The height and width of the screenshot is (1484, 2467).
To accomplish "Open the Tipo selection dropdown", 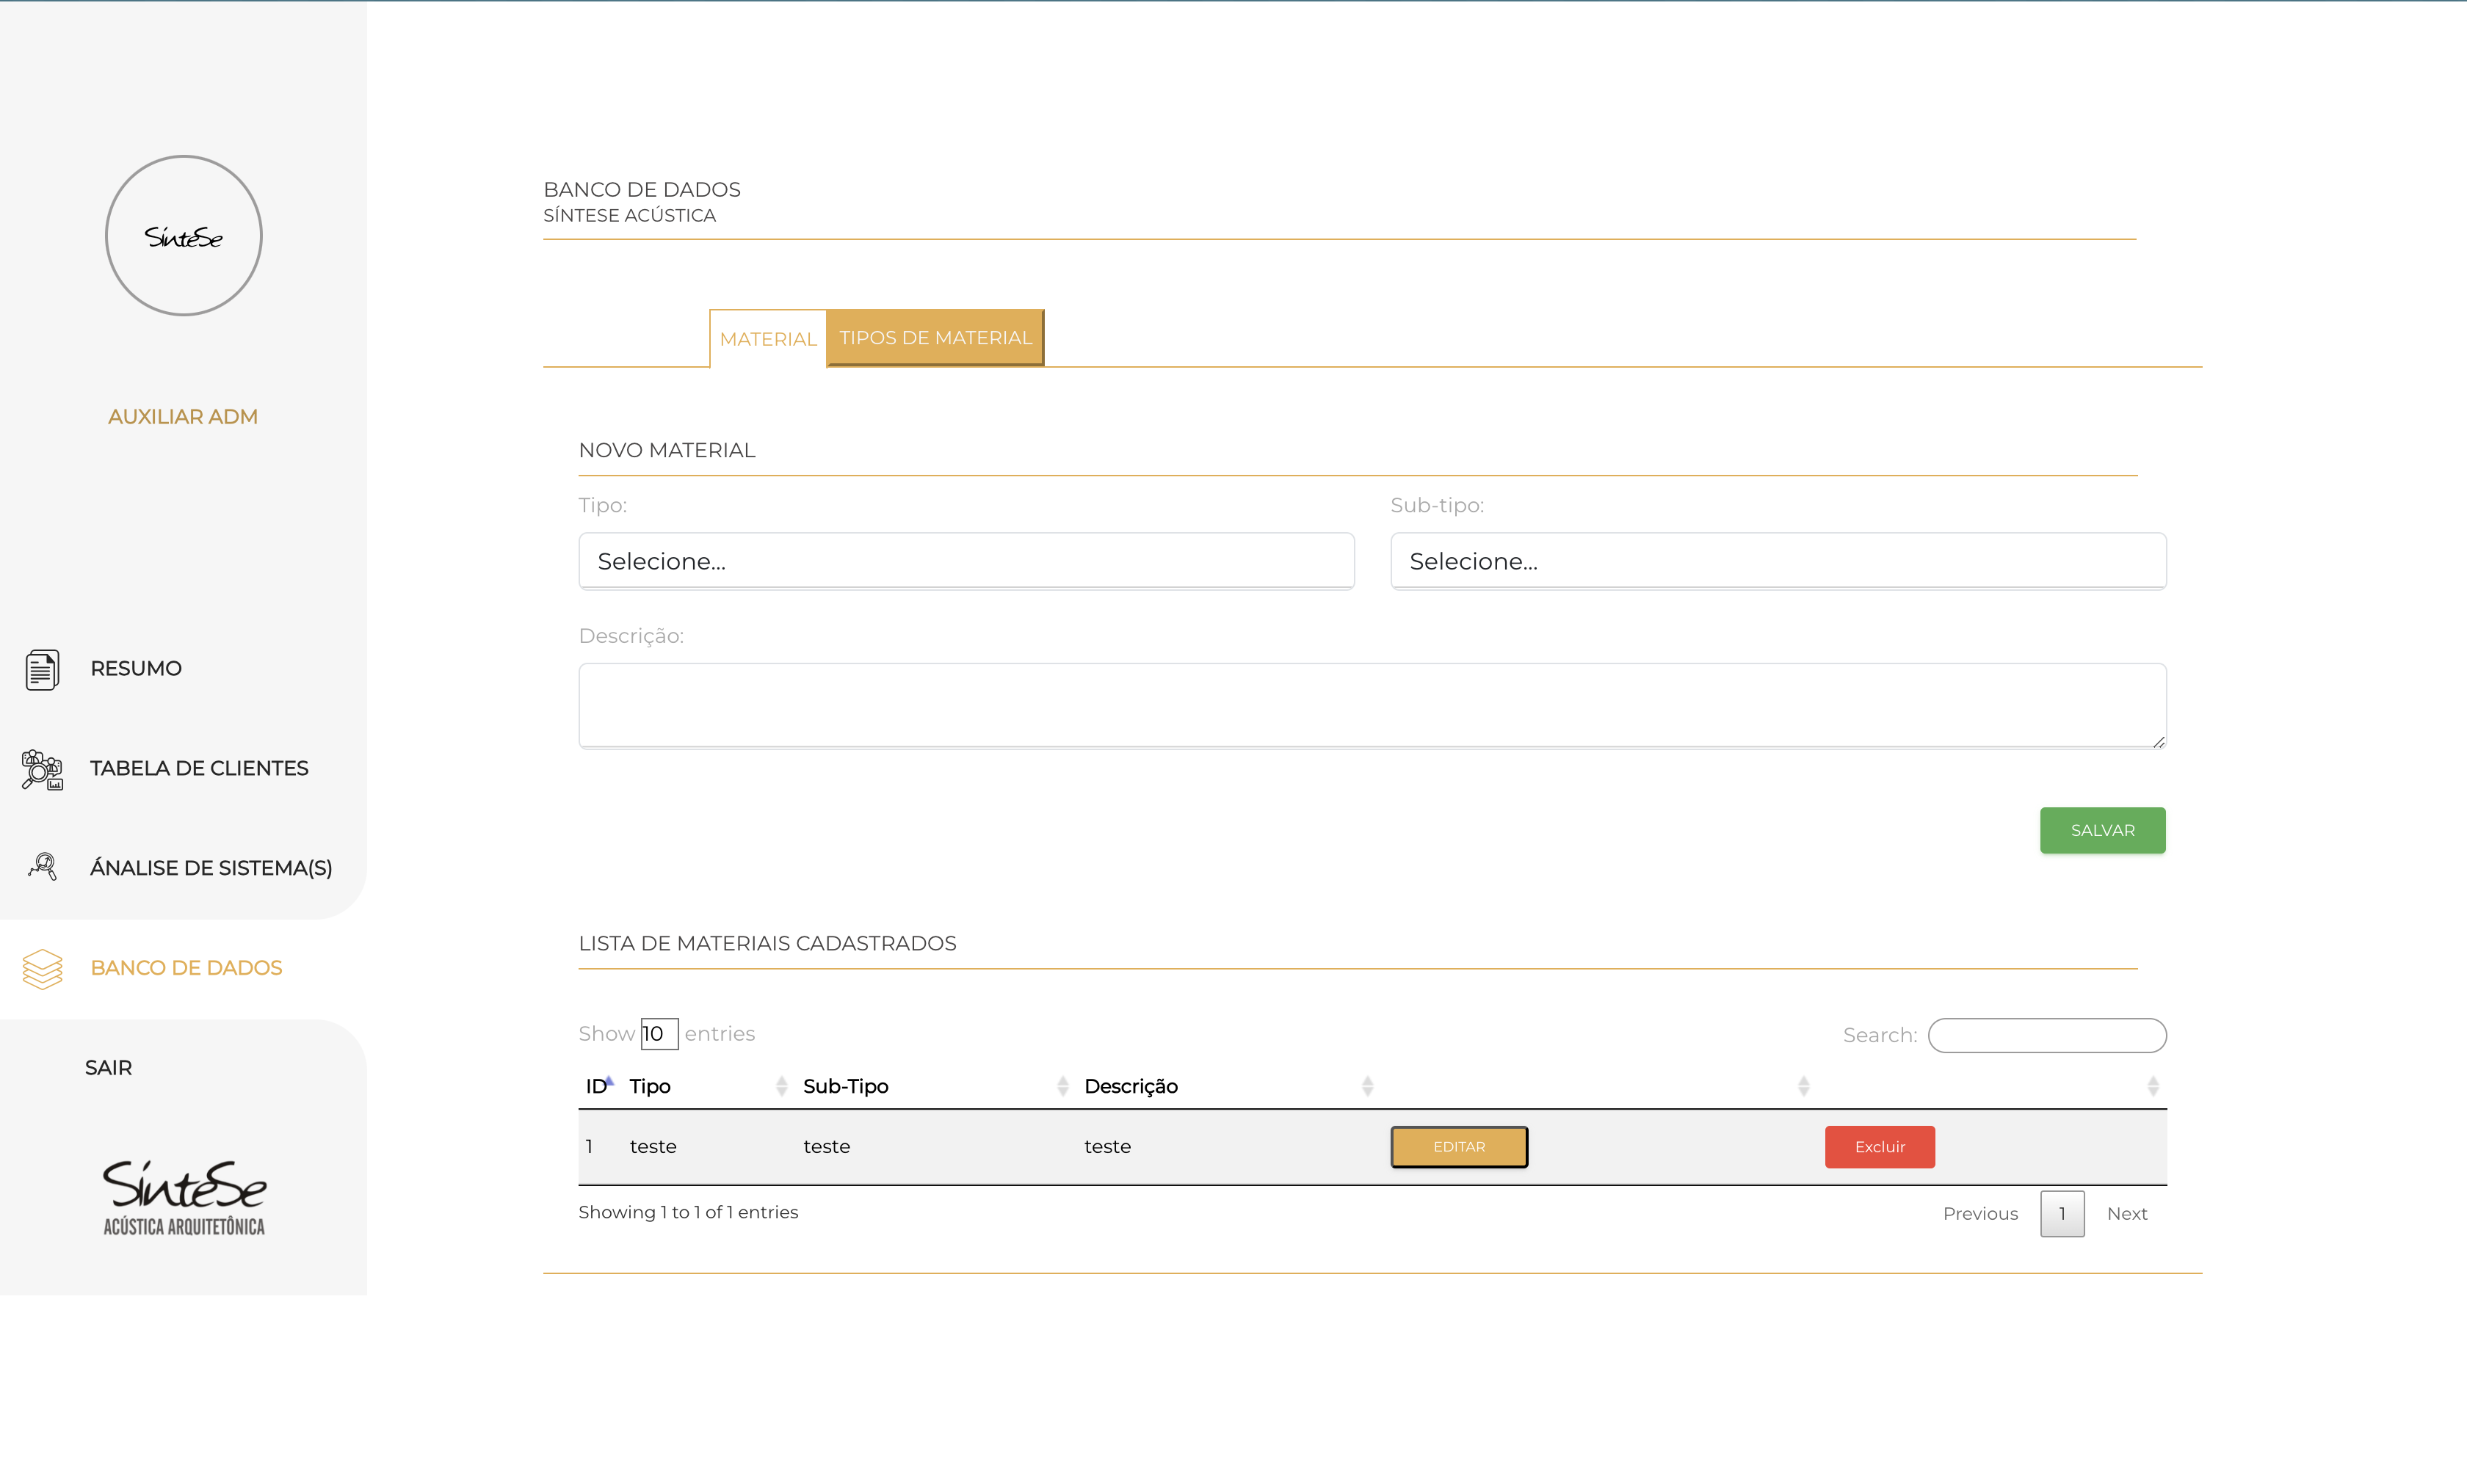I will [x=966, y=560].
